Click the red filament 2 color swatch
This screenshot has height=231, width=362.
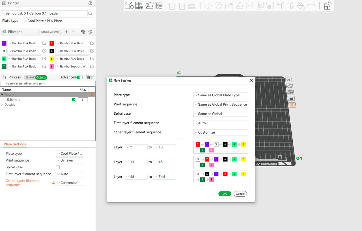click(52, 43)
